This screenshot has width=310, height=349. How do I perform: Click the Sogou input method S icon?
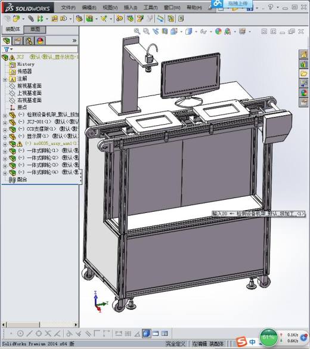click(x=241, y=342)
